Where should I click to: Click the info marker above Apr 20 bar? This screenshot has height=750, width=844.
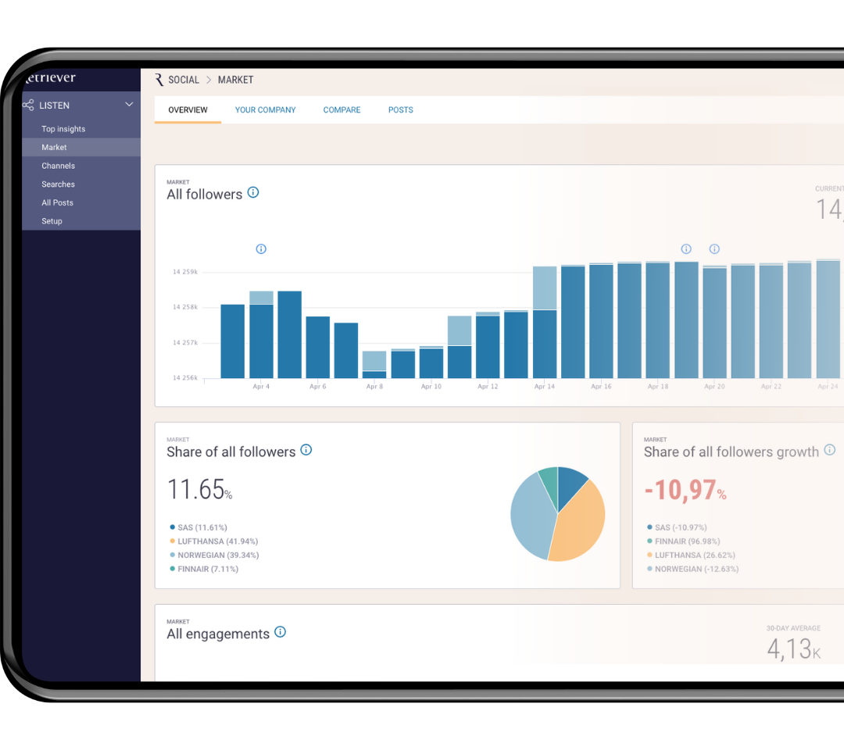(714, 248)
